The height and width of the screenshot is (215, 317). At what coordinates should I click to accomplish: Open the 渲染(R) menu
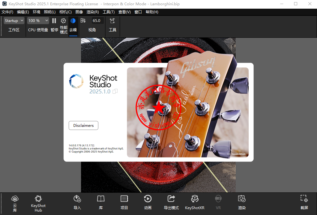[92, 12]
